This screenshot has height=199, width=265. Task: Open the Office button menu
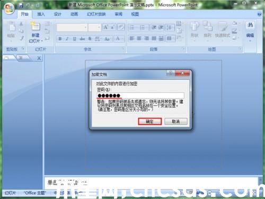9,8
